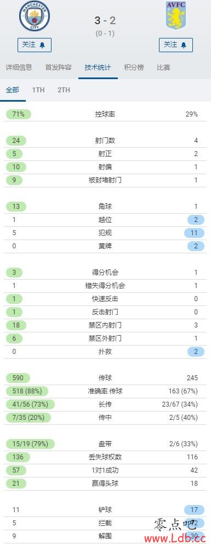211x544 pixels.
Task: Open the 详细信息 tab
Action: (x=19, y=67)
